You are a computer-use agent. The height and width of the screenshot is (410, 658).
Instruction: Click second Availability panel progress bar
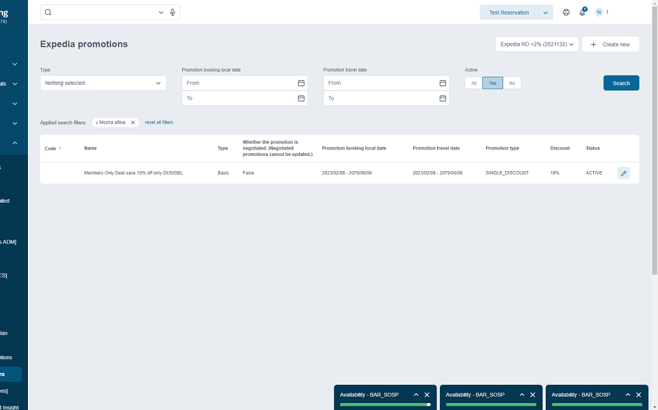491,404
